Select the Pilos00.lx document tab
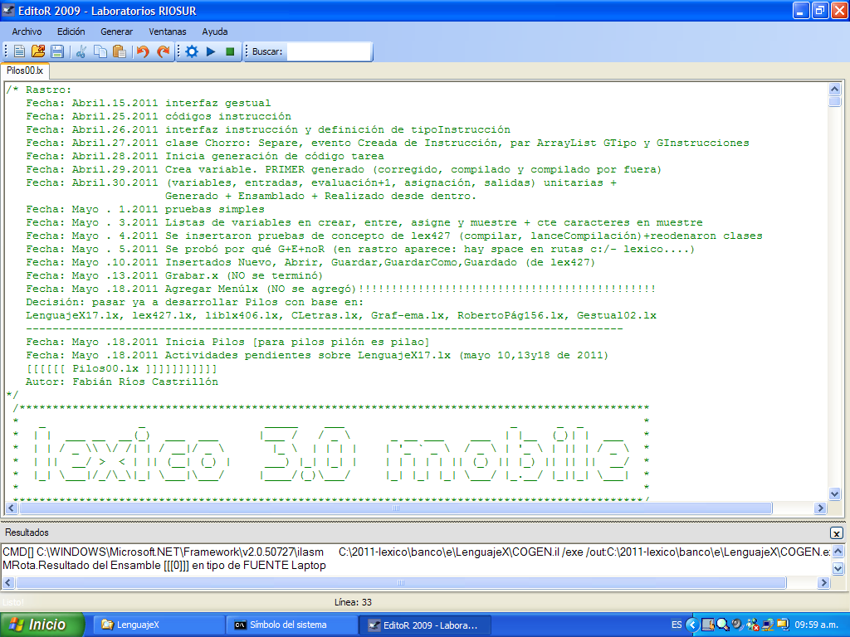This screenshot has width=850, height=637. coord(25,71)
